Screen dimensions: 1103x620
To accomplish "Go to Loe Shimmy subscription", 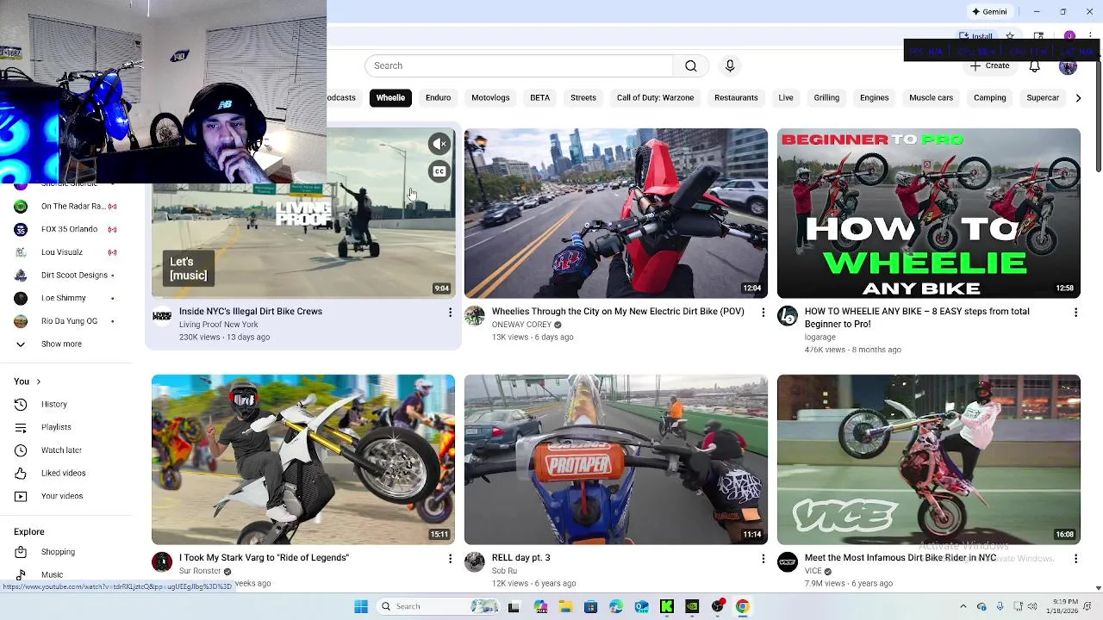I will click(65, 298).
